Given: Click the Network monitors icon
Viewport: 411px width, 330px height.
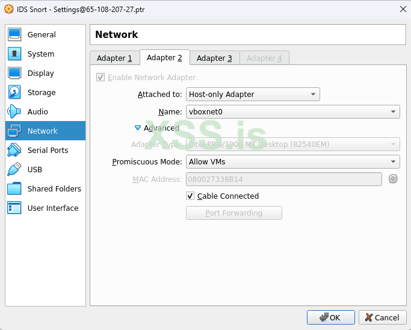Looking at the screenshot, I should tap(14, 131).
